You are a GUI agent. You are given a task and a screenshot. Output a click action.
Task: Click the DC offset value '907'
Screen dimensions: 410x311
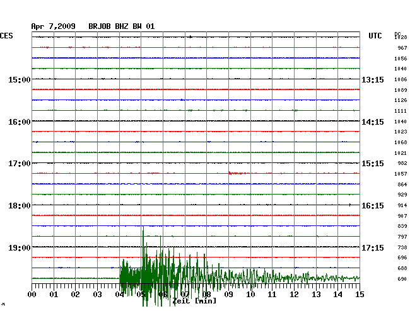point(402,216)
